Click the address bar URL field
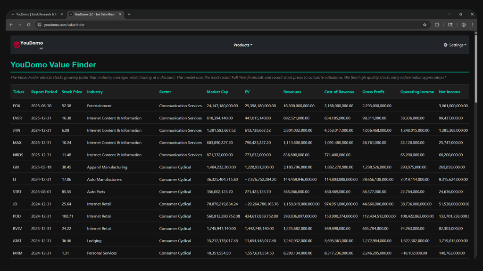Screen dimensions: 483x271 tap(228, 24)
